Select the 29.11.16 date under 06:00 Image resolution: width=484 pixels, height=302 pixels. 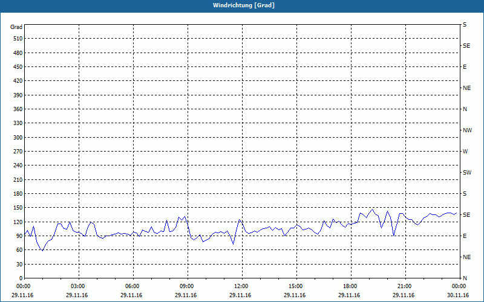coord(131,295)
